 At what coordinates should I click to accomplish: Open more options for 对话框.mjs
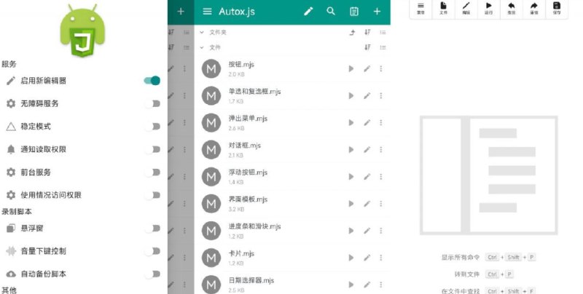[380, 150]
